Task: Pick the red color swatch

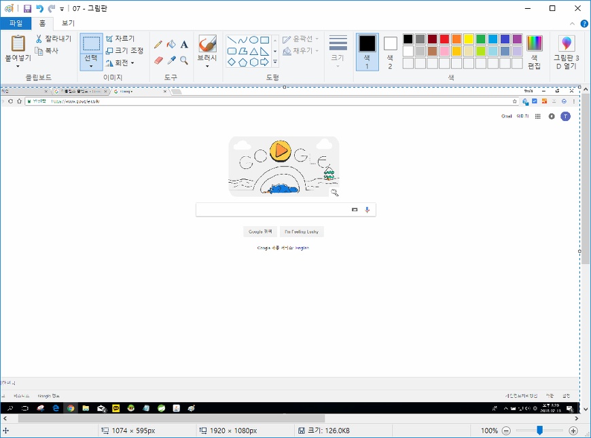Action: coord(444,39)
